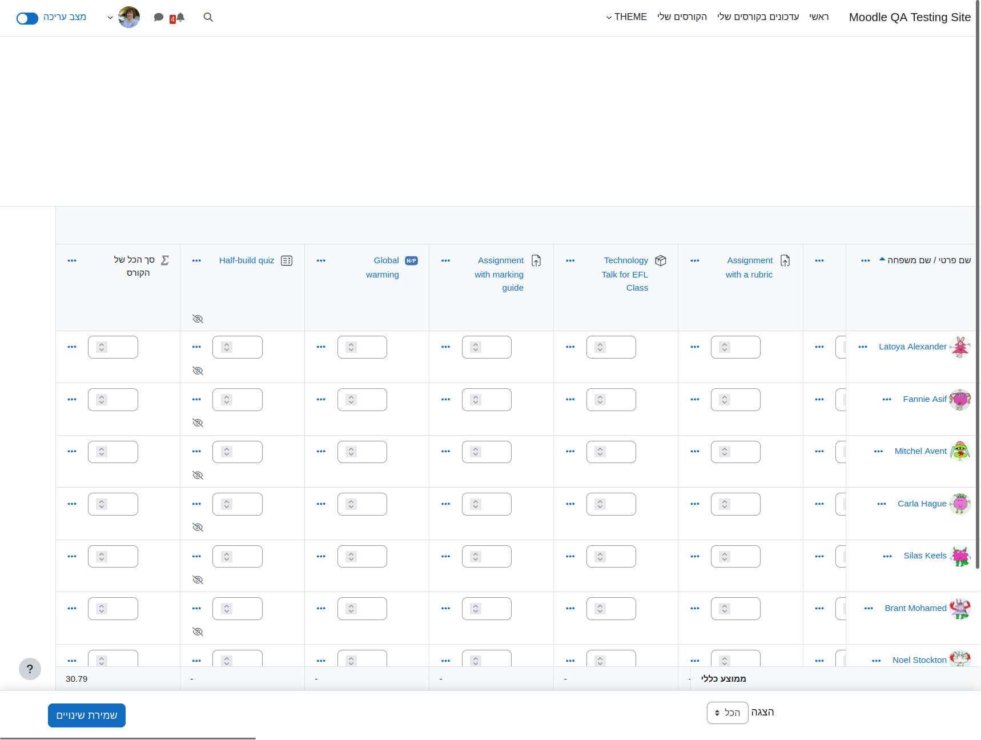
Task: Click the Half-build quiz icon
Action: (x=287, y=260)
